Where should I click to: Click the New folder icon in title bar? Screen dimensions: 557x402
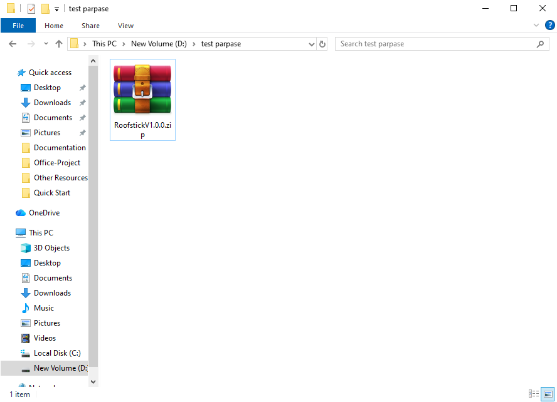45,8
